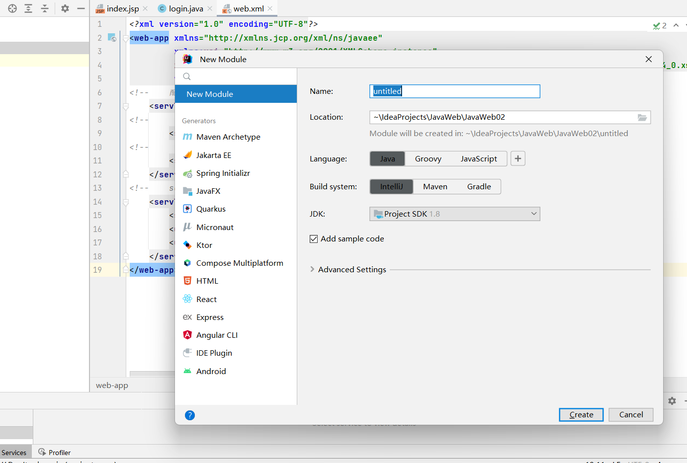Open project view settings gear

(x=65, y=8)
